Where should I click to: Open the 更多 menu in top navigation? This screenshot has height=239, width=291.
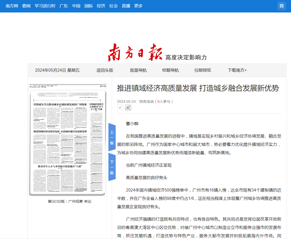(138, 6)
